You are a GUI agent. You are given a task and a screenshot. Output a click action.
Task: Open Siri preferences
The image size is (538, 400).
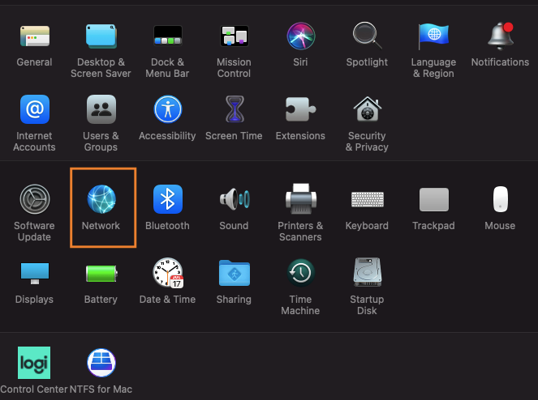300,36
